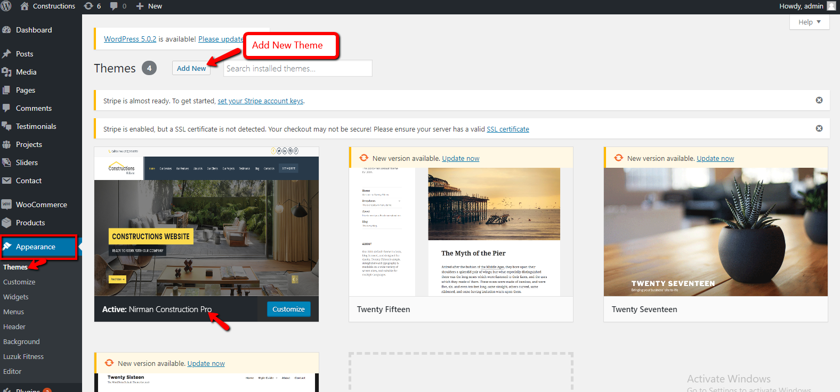This screenshot has width=840, height=392.
Task: Open Themes submenu under Appearance
Action: (x=15, y=267)
